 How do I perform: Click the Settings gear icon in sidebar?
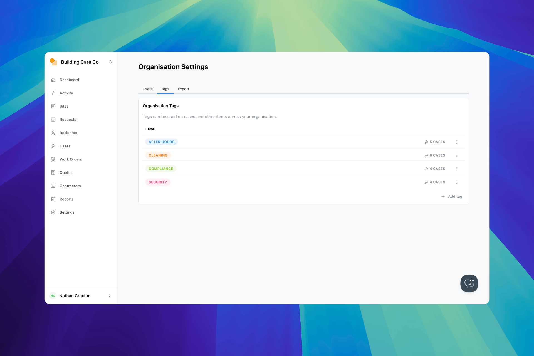[53, 212]
